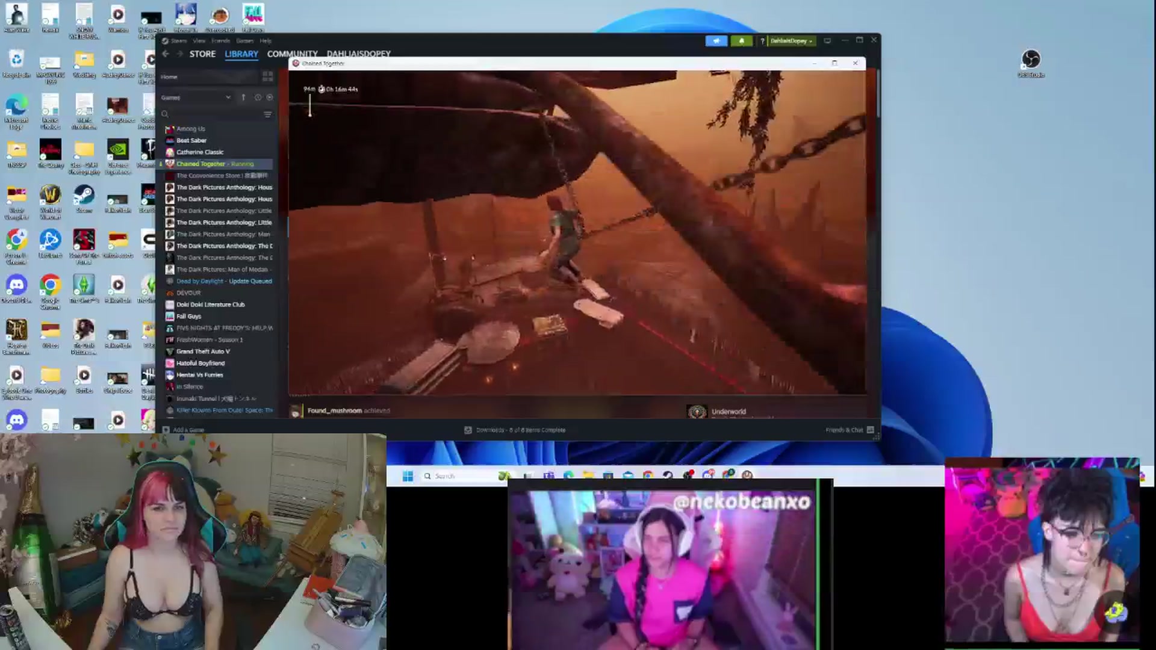Open Friends & Chat panel
Viewport: 1156px width, 650px height.
pos(850,430)
